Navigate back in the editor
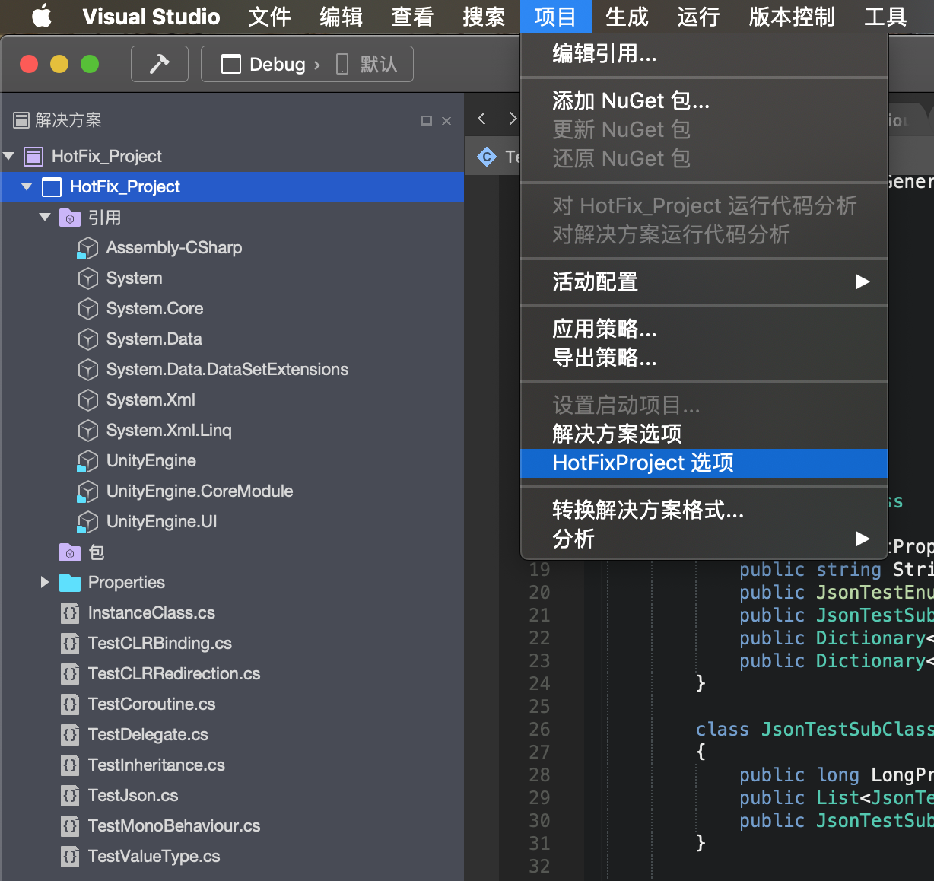Screen dimensions: 934x881 pyautogui.click(x=481, y=118)
